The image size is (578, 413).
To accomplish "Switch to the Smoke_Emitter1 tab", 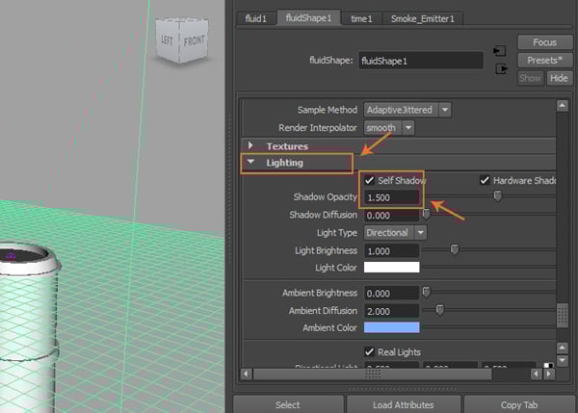I will (423, 18).
